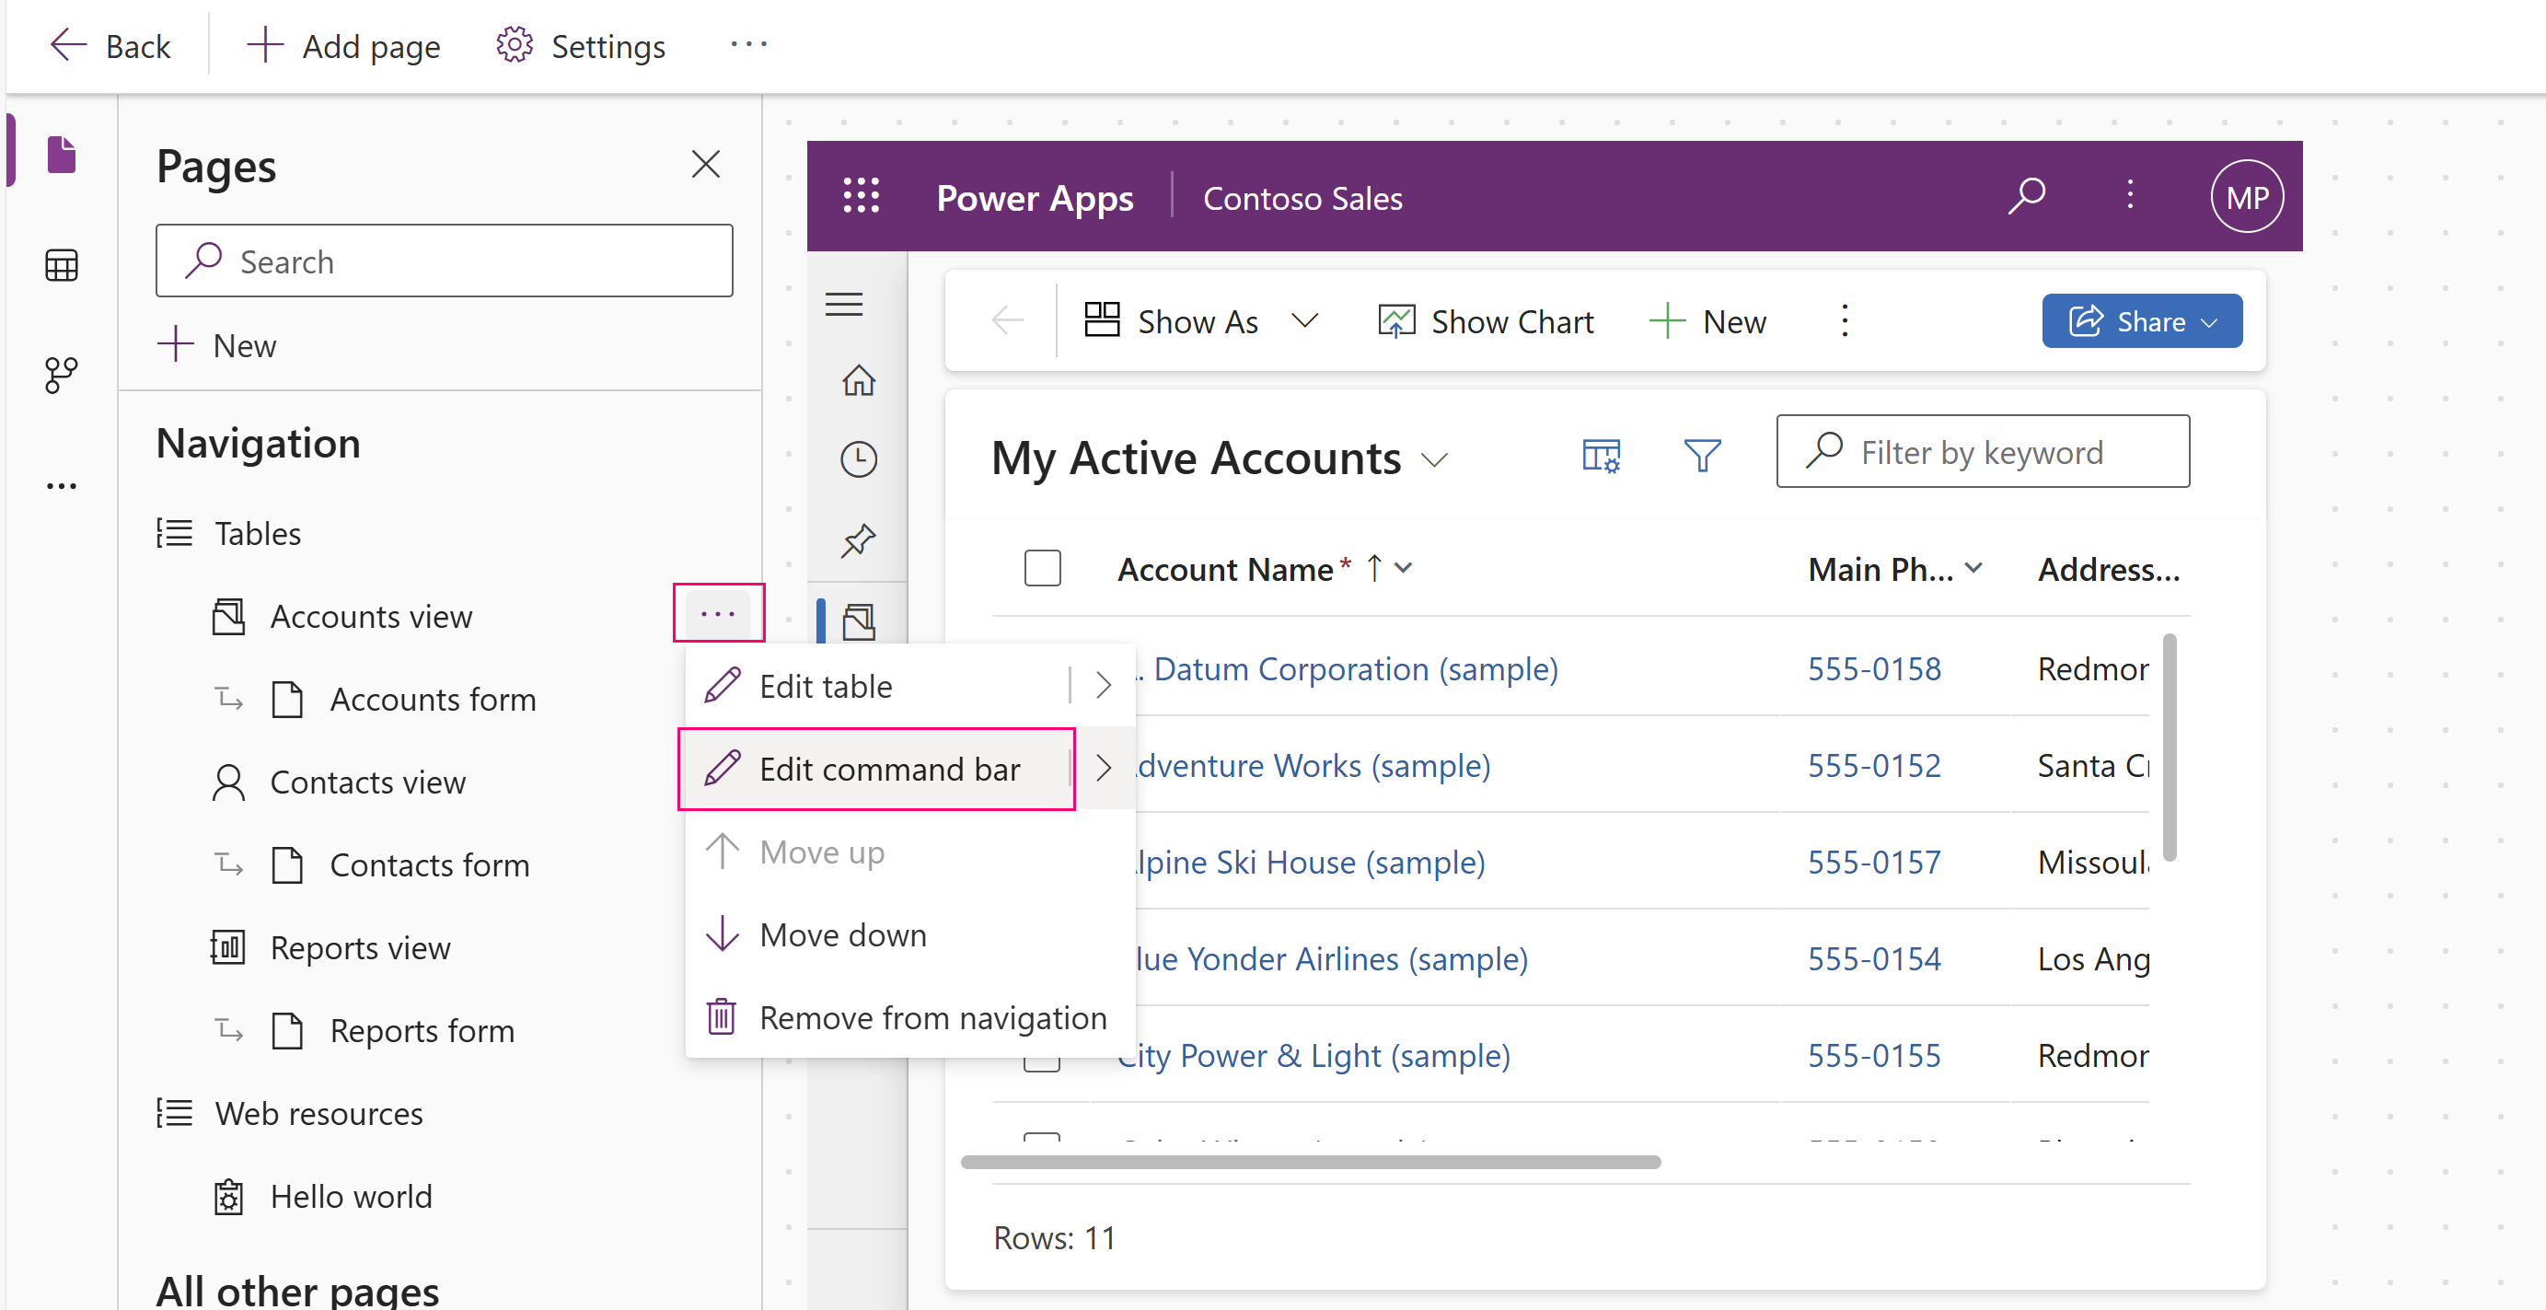2546x1310 pixels.
Task: Toggle the checkbox for first account row
Action: 1044,668
